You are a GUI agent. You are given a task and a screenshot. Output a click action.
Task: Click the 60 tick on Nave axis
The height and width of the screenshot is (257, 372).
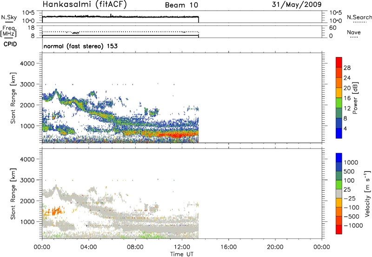pos(333,28)
